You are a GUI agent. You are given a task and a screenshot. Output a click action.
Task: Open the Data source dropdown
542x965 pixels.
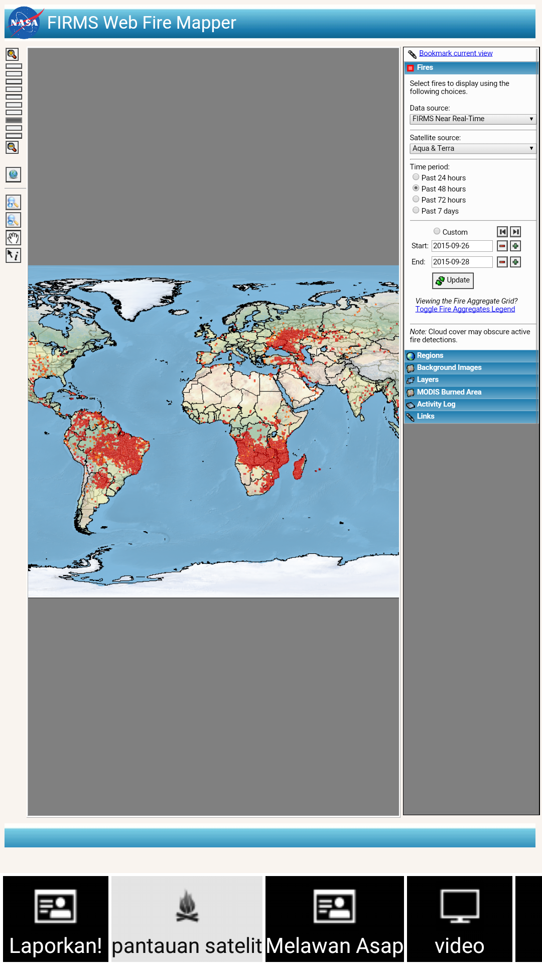(473, 119)
